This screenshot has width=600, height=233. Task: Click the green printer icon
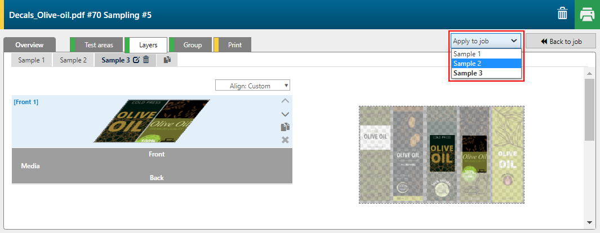[x=587, y=14]
